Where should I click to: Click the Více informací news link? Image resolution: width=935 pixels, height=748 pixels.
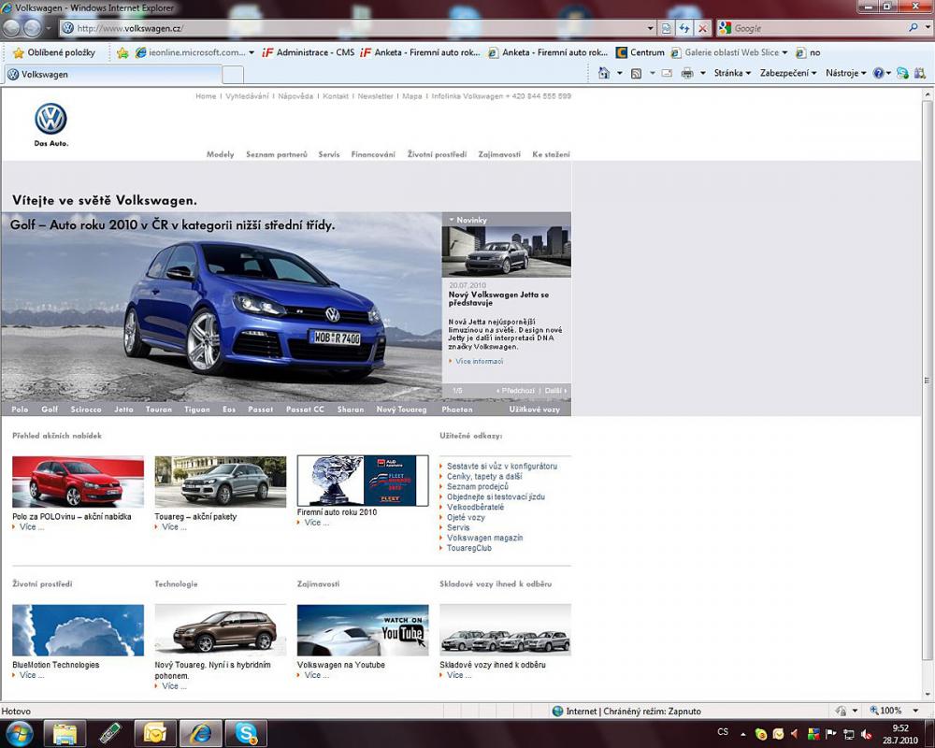[x=479, y=361]
